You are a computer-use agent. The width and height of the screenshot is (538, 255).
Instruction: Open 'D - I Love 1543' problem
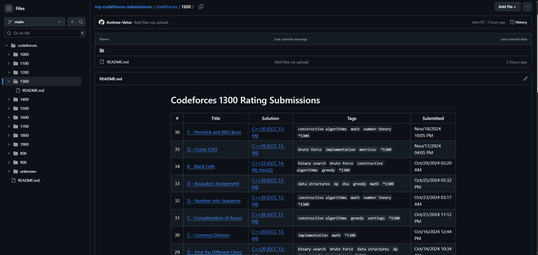(x=202, y=150)
